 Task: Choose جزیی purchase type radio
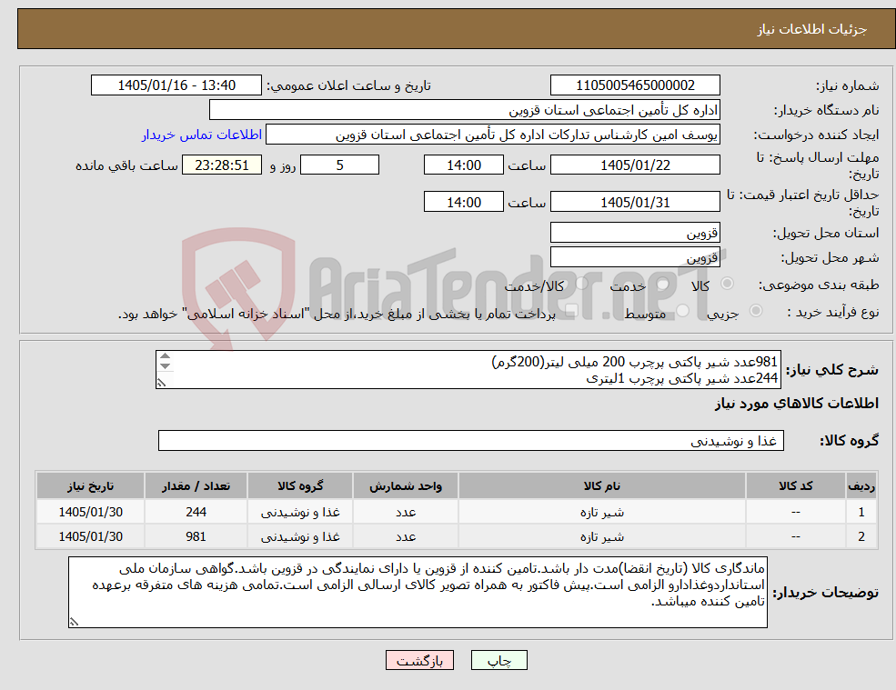click(755, 311)
